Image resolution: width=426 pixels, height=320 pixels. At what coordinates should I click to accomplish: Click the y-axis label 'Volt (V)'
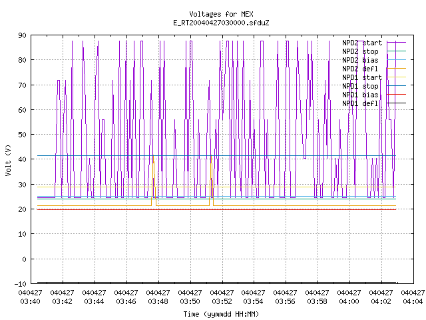[8, 160]
